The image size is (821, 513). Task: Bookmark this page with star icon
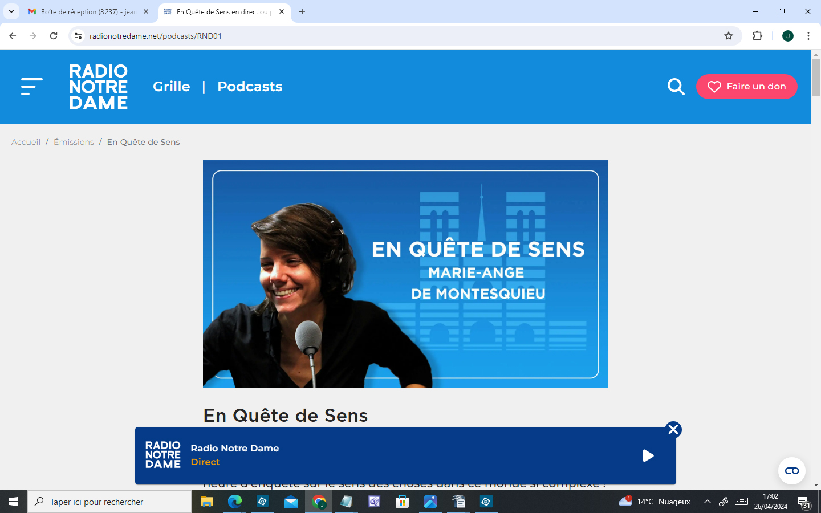729,36
